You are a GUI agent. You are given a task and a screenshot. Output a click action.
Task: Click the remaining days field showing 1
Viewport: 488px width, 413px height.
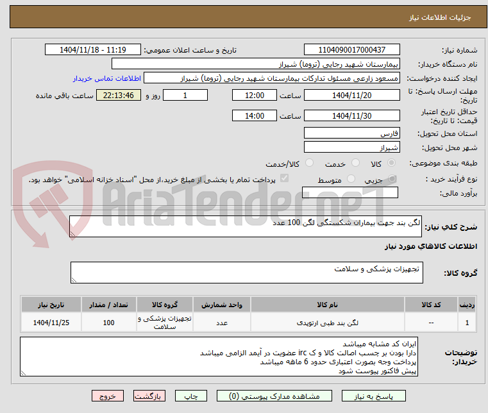(x=185, y=96)
